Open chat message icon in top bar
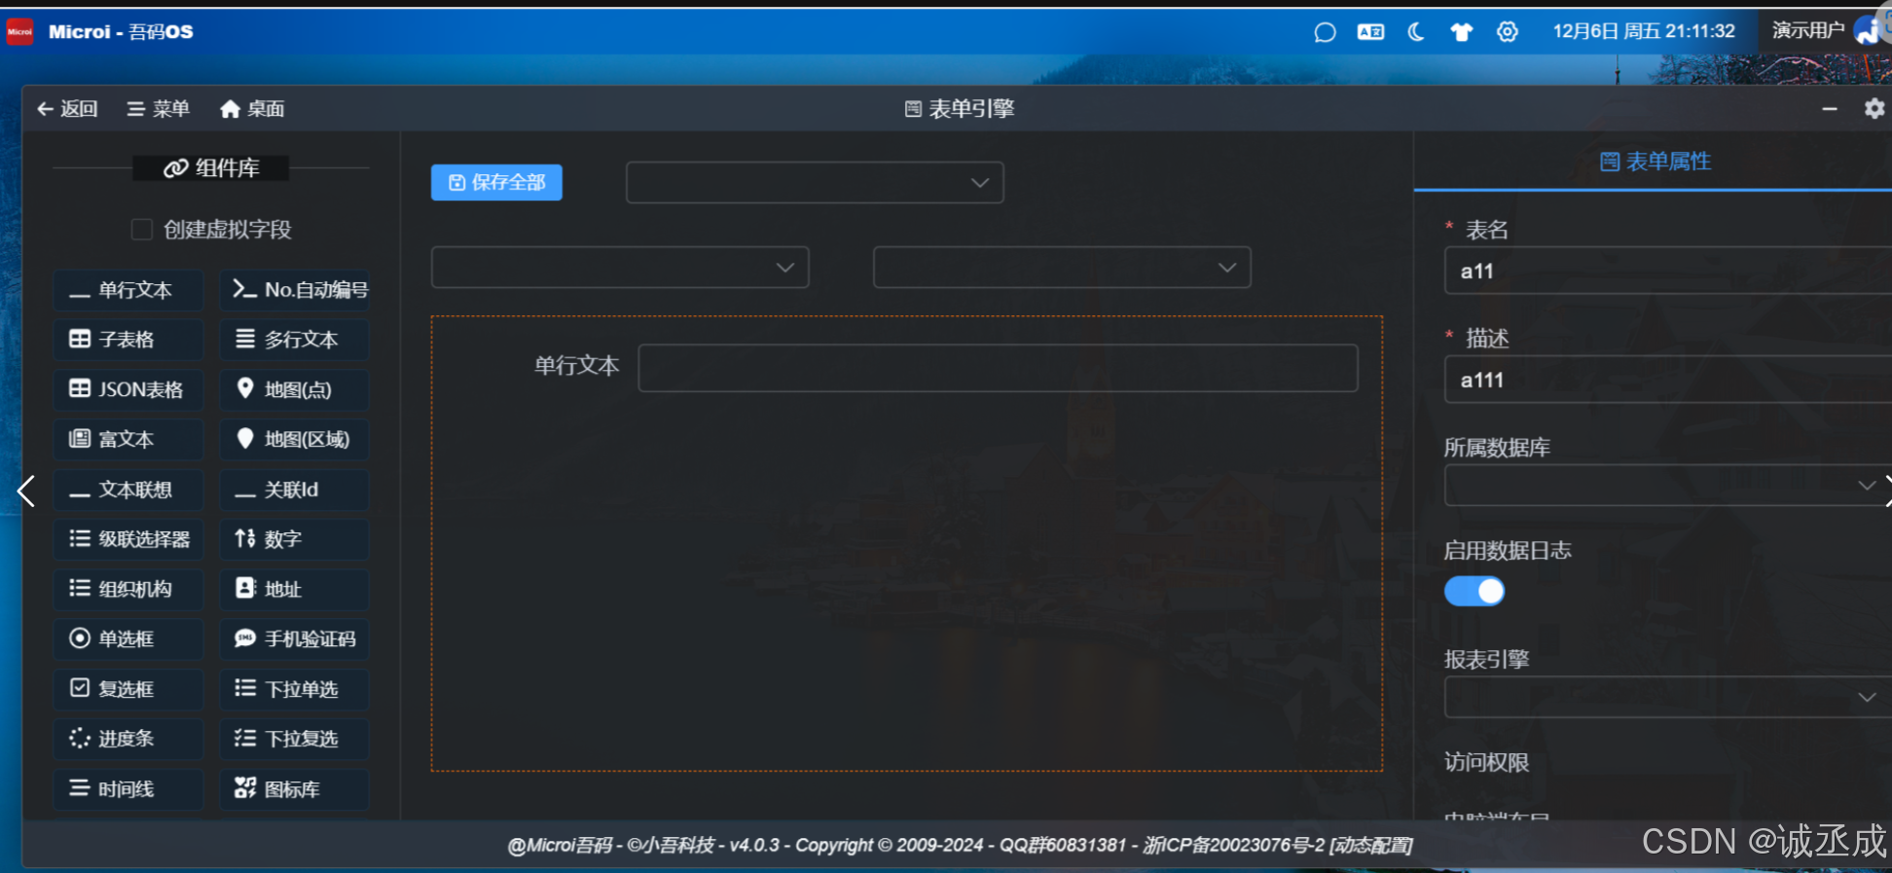1892x873 pixels. (1325, 32)
